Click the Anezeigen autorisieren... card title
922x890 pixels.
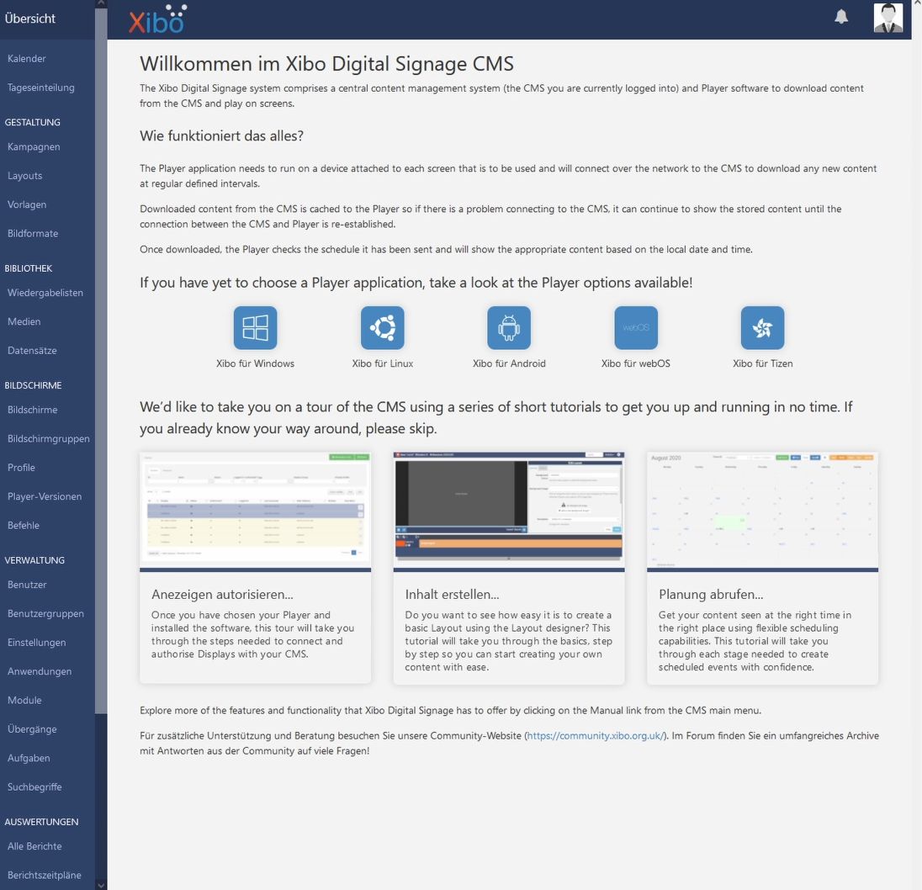coord(222,594)
